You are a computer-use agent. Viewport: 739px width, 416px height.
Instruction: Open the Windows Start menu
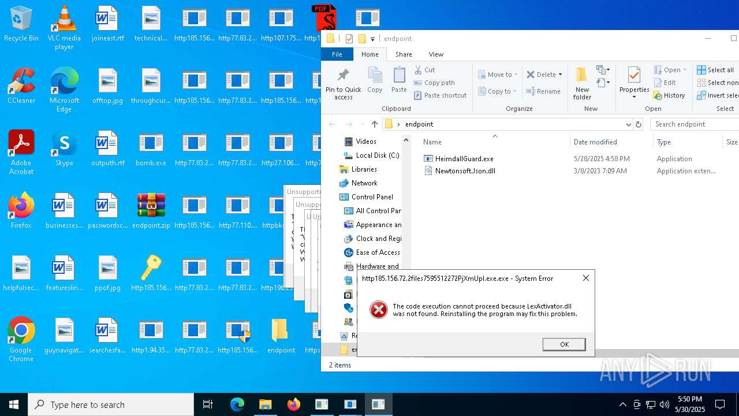14,404
